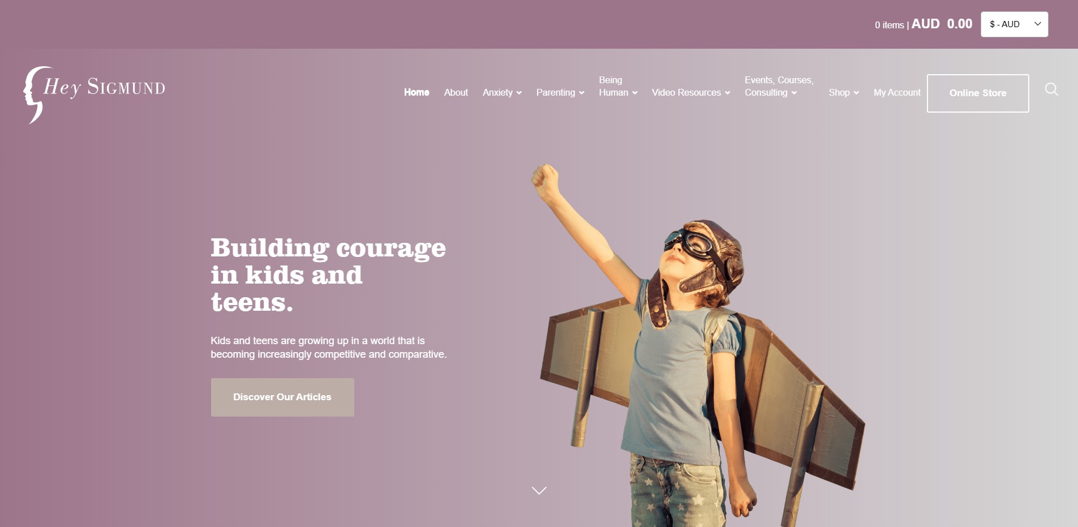
Task: Expand the Parenting menu
Action: point(560,92)
